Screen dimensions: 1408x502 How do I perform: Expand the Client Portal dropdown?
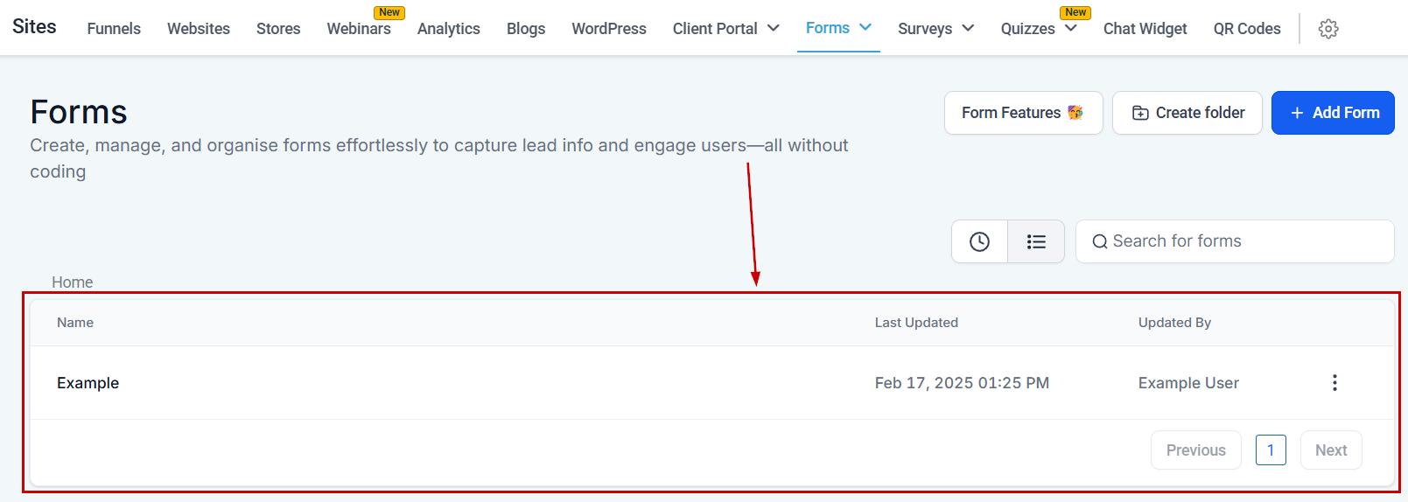coord(774,29)
